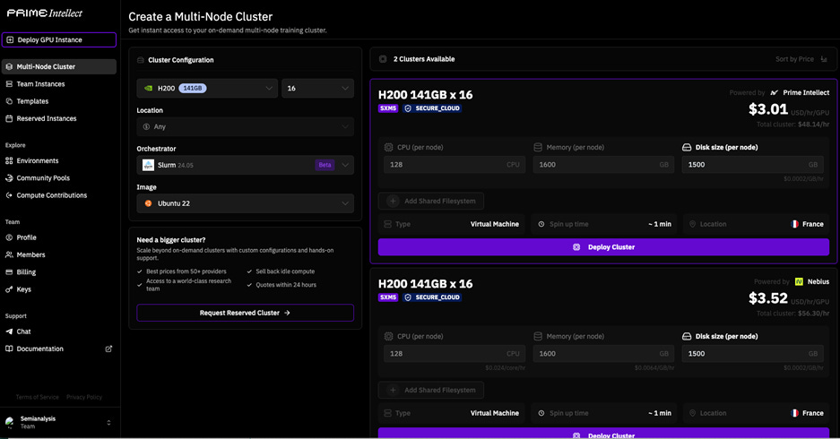840x439 pixels.
Task: Click the Compute Contributions icon
Action: 9,195
